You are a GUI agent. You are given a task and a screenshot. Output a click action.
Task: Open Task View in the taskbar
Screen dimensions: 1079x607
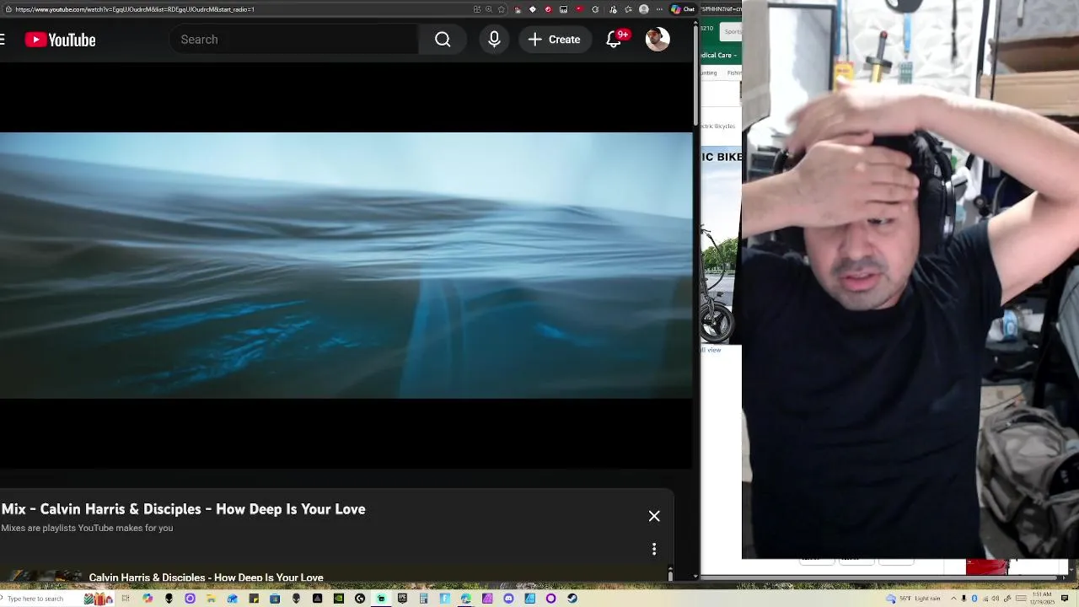(x=126, y=599)
